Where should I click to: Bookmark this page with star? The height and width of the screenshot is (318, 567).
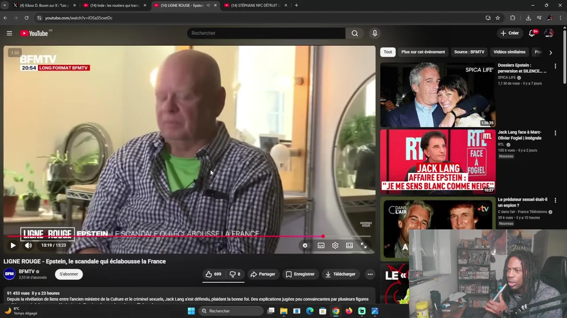498,18
